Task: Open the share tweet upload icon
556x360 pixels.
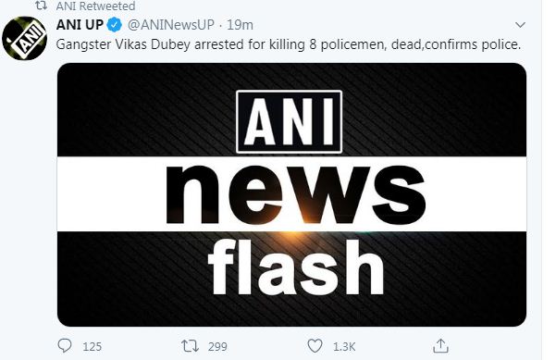Action: [440, 346]
